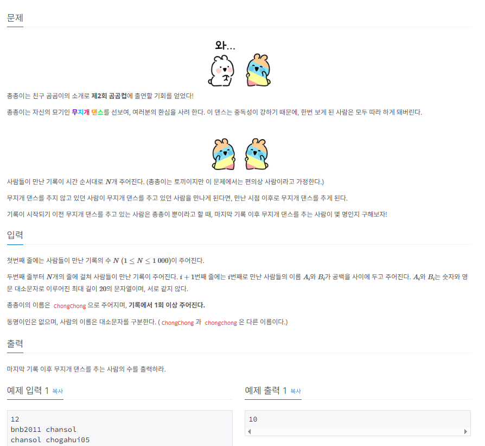Click the bold 제2회 곰곰컵 text
This screenshot has height=446, width=485.
109,96
